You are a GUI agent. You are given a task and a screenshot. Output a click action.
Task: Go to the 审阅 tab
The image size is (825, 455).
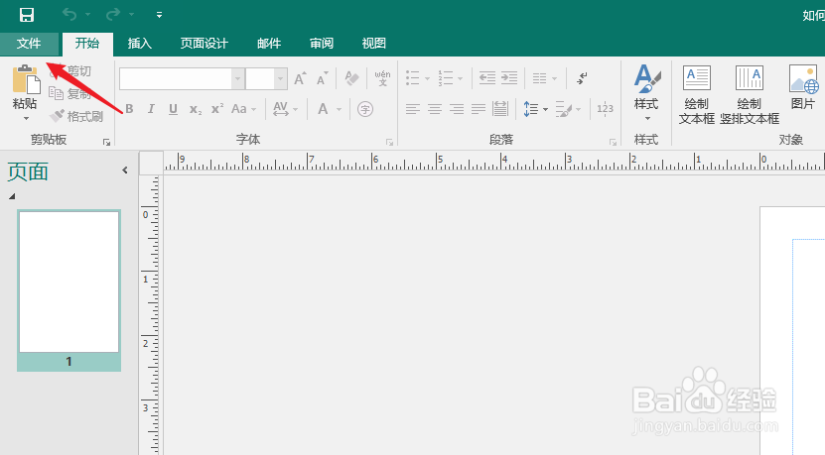point(322,43)
